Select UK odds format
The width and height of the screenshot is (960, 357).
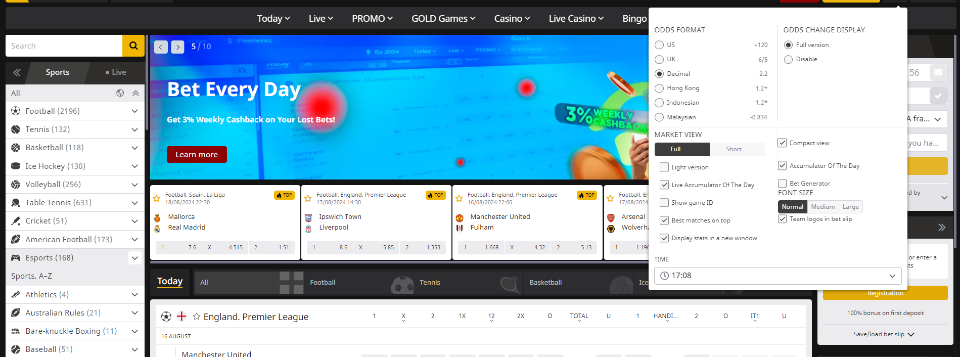pos(659,59)
